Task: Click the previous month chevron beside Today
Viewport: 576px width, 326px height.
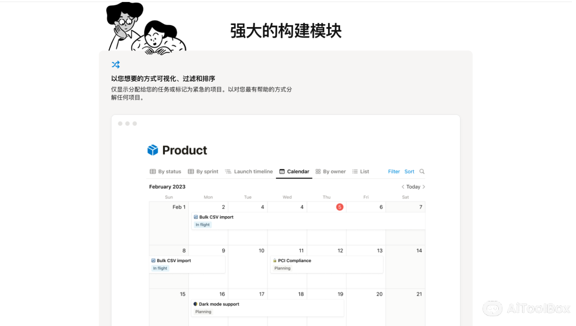Action: 402,186
